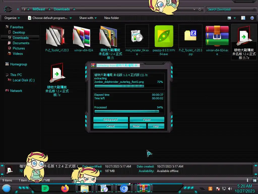Viewport: 258px width, 194px height.
Task: Click Help button in extraction dialog
Action: pos(156,126)
